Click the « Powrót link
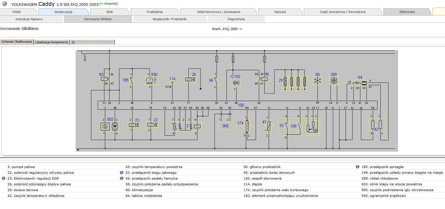This screenshot has height=209, width=445. pos(109,3)
